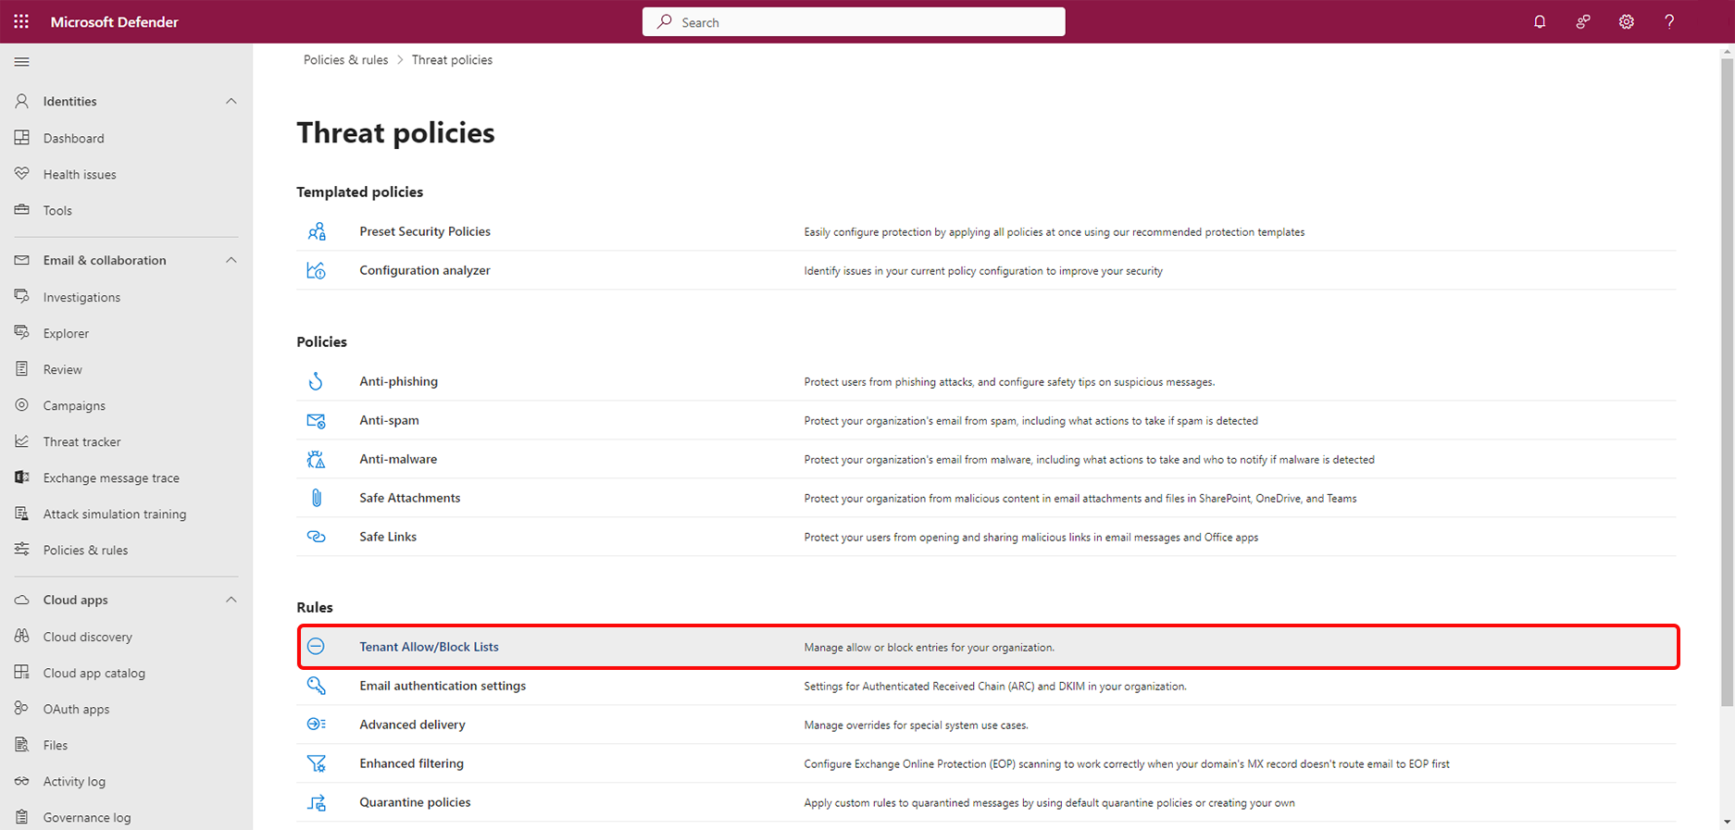Open the settings gear icon
The image size is (1735, 830).
[1626, 21]
